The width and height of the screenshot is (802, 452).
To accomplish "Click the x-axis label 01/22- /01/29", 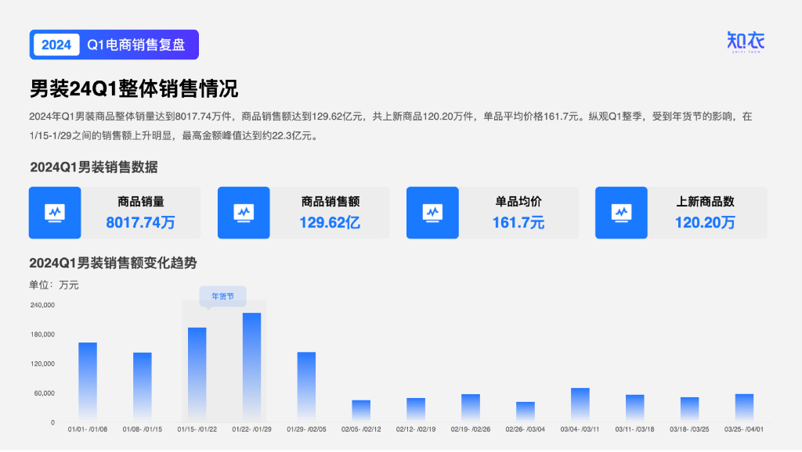I will (x=251, y=429).
